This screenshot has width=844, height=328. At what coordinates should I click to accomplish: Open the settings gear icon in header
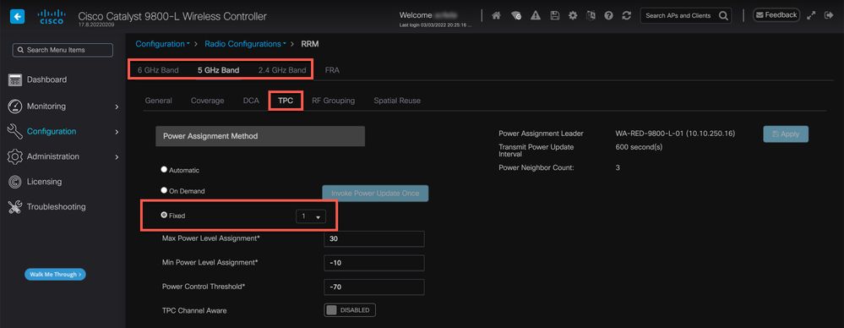(x=573, y=16)
